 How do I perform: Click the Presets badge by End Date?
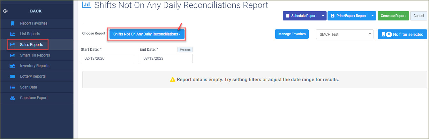click(185, 50)
